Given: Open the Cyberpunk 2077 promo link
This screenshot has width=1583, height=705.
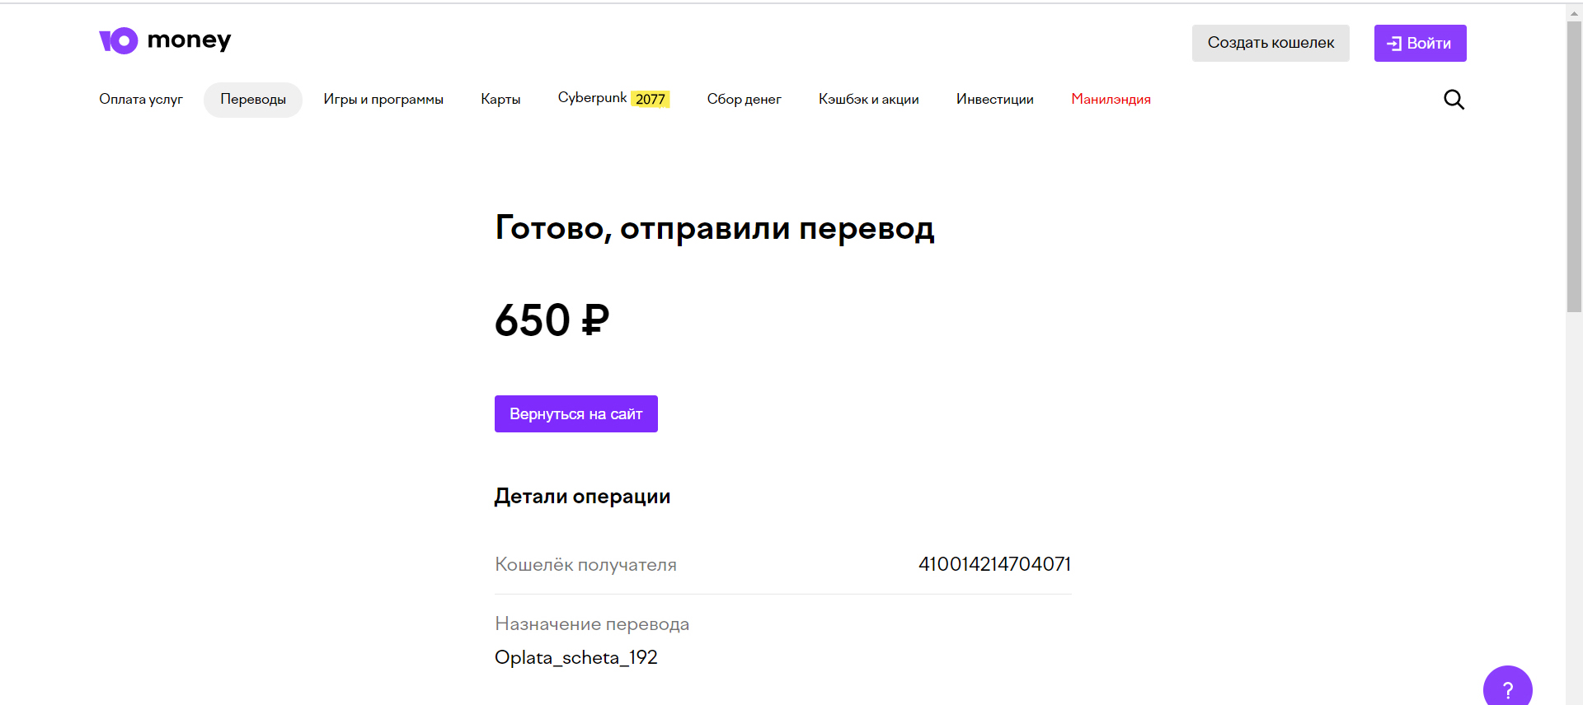Looking at the screenshot, I should 613,99.
